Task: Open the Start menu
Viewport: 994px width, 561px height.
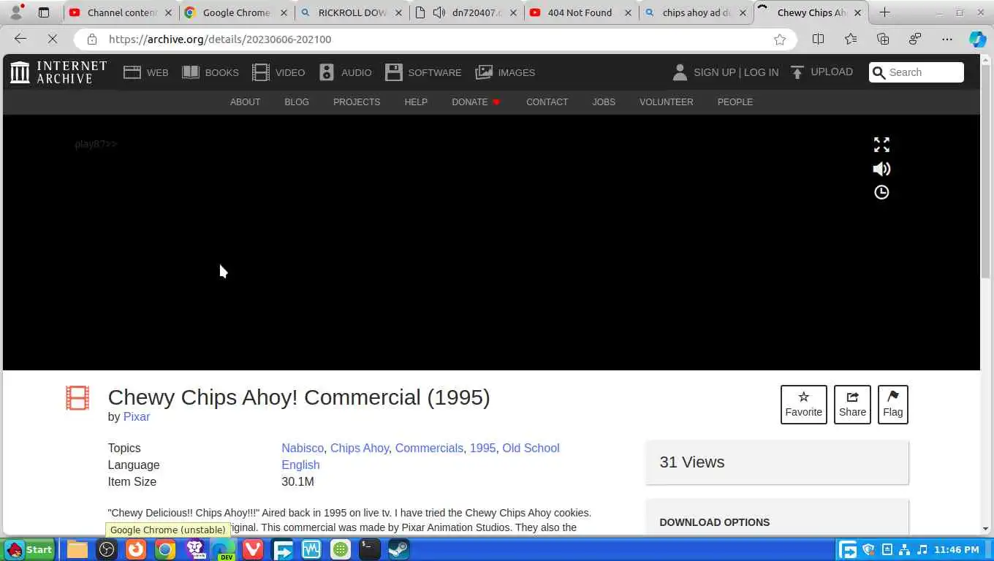Action: 29,549
